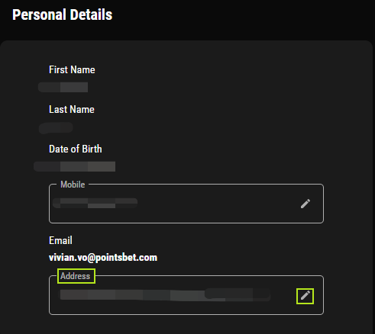375x334 pixels.
Task: Click the Mobile field label
Action: click(73, 185)
